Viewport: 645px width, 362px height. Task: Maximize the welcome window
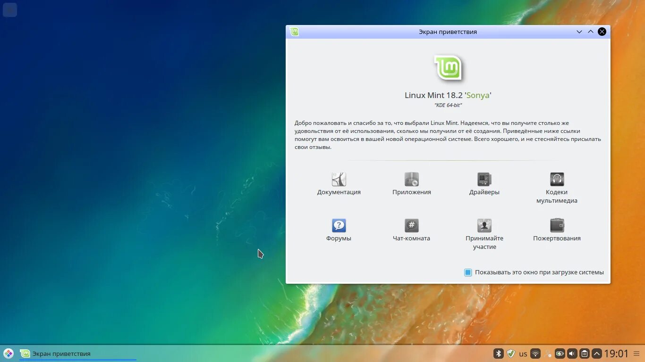click(590, 32)
